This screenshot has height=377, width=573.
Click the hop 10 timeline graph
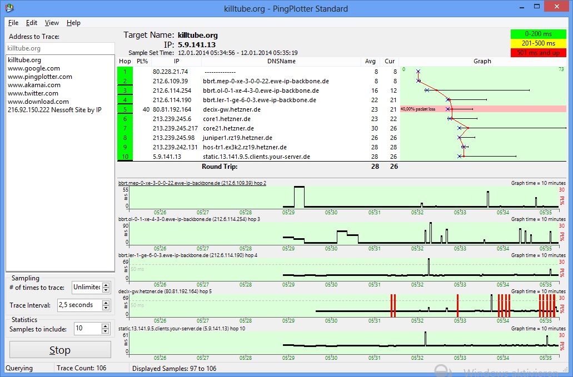pyautogui.click(x=343, y=343)
